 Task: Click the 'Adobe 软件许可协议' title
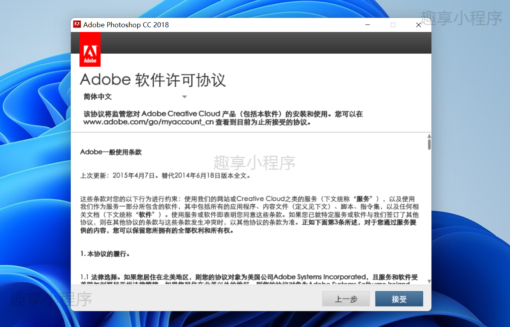[153, 79]
